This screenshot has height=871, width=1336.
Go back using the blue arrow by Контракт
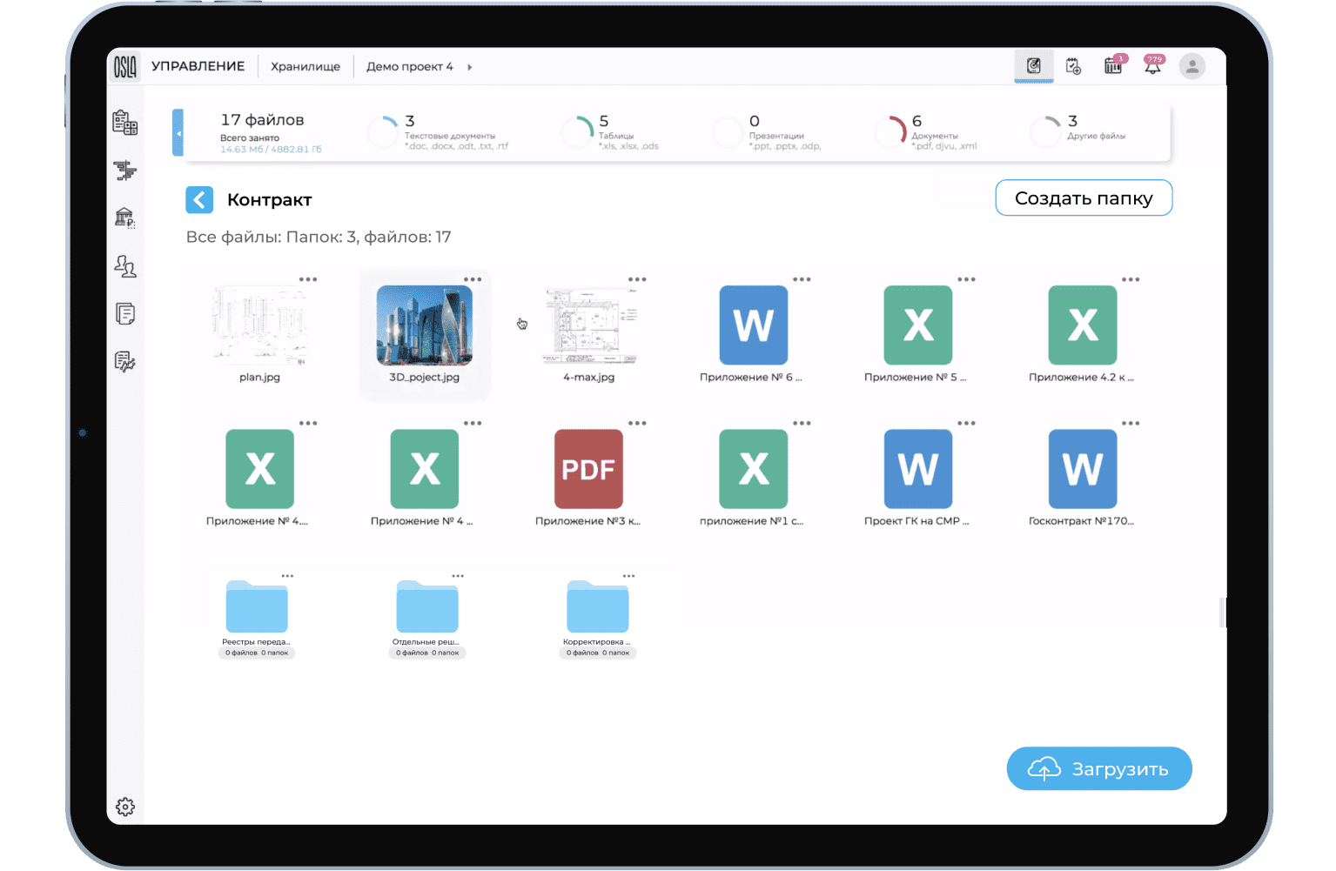199,200
